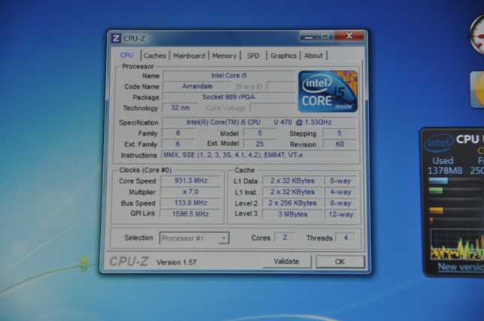Click the Name field showing Intel Core i5
The image size is (484, 321).
229,75
